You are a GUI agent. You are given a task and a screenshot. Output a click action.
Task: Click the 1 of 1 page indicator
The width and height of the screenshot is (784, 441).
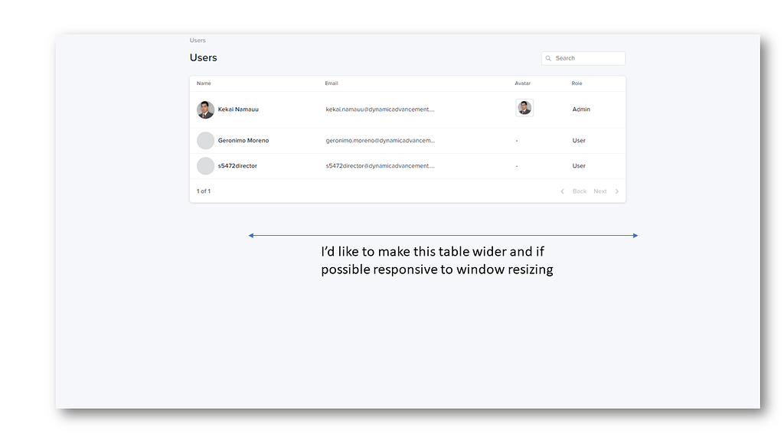click(204, 191)
